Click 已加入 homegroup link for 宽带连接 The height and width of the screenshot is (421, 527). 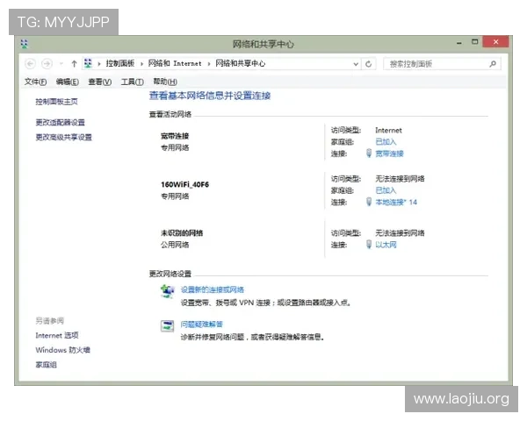click(386, 142)
